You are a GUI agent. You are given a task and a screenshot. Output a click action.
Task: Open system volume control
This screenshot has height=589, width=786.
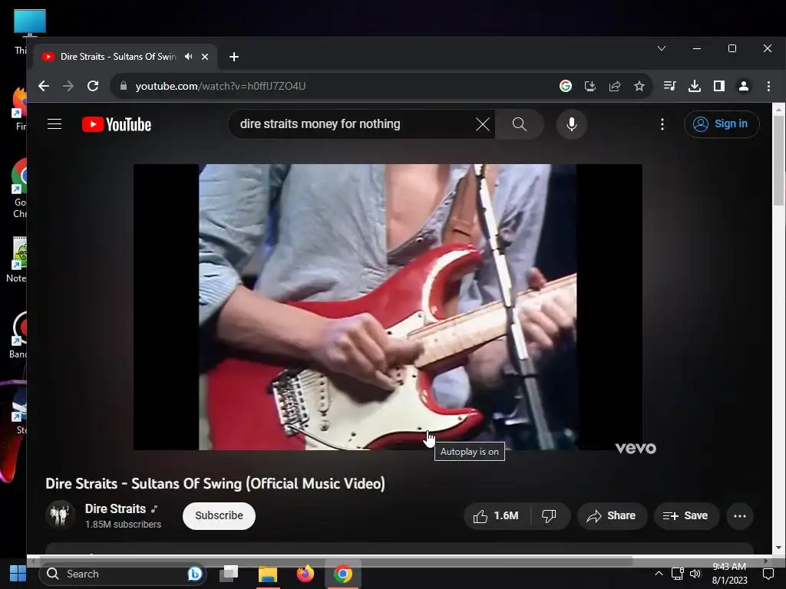coord(695,574)
